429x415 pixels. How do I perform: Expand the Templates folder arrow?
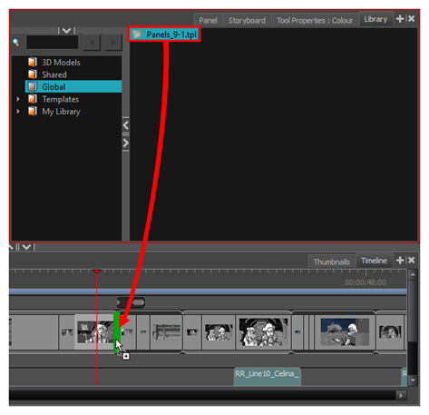tap(18, 99)
